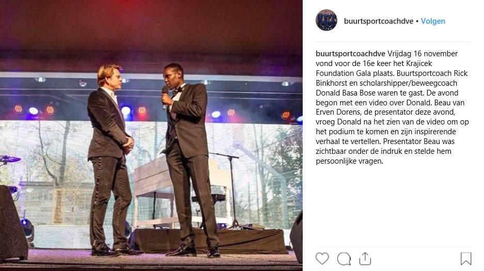Click "Buurtsportcoach Rick Binkhorst" in the caption

(392, 78)
